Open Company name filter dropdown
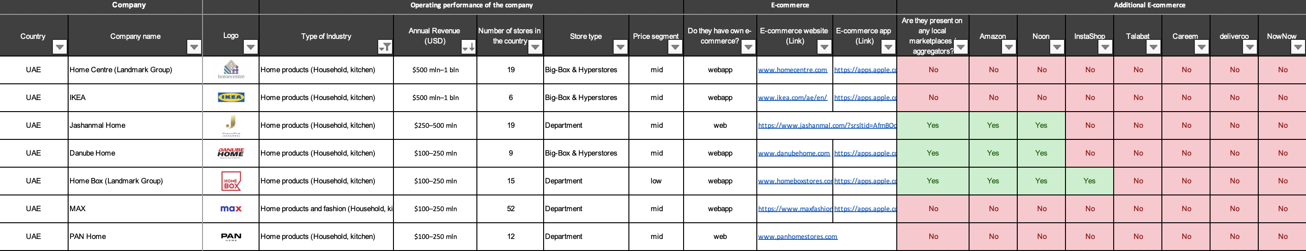Image resolution: width=1306 pixels, height=251 pixels. click(194, 47)
